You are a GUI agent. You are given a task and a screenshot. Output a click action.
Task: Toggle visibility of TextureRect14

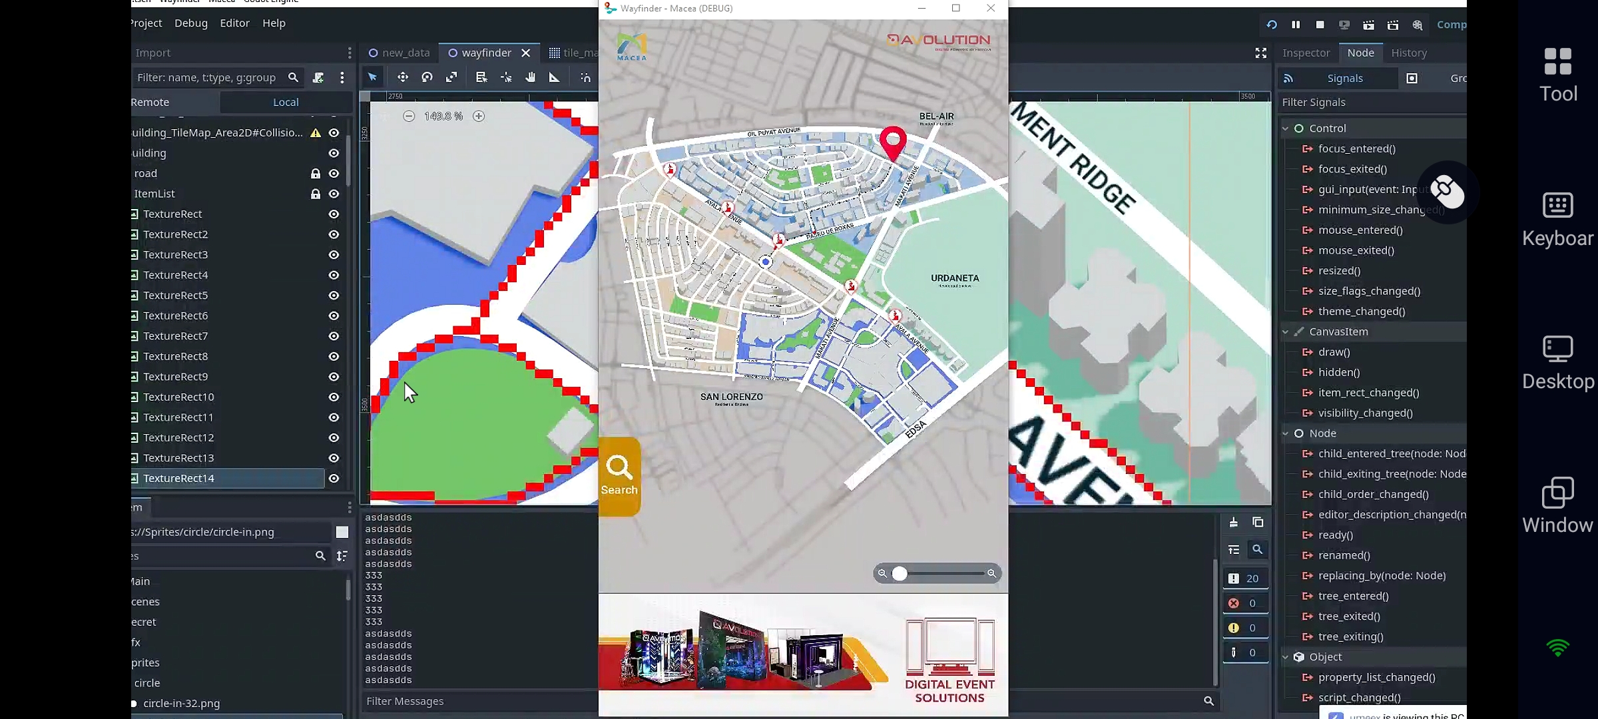click(334, 478)
